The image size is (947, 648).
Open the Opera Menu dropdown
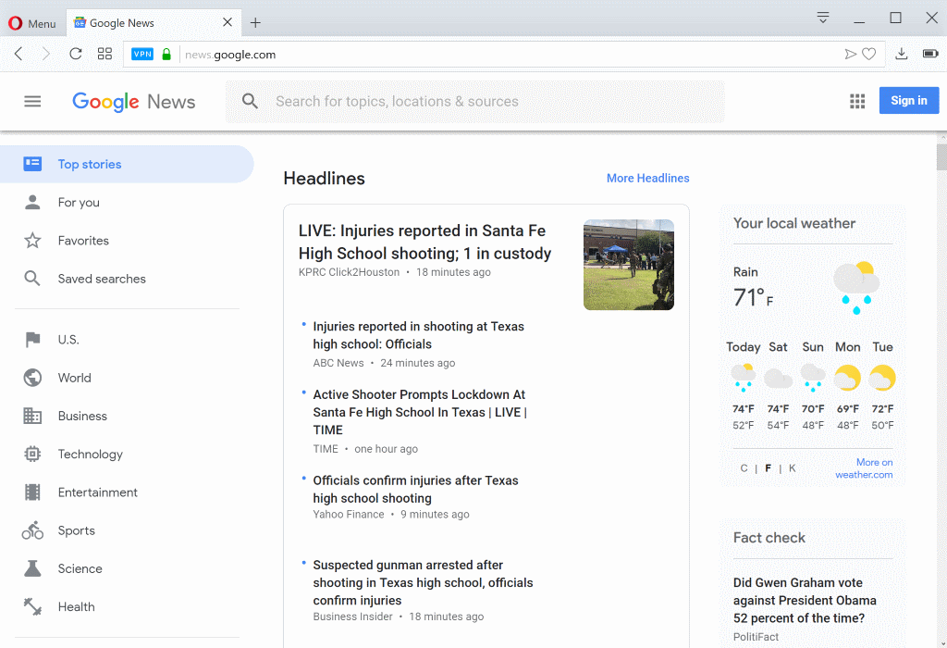(32, 23)
